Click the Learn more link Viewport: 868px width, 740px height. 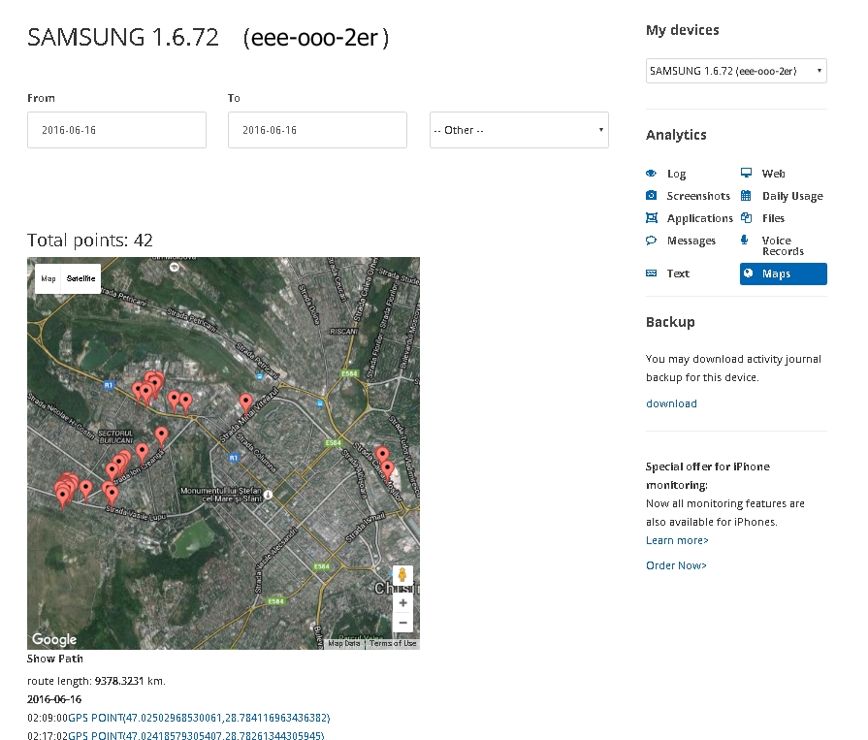click(677, 540)
